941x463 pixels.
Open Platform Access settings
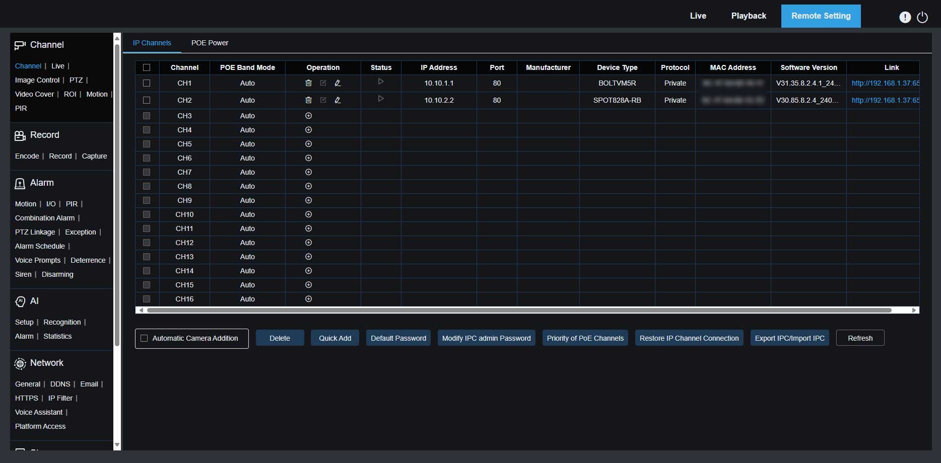click(40, 426)
